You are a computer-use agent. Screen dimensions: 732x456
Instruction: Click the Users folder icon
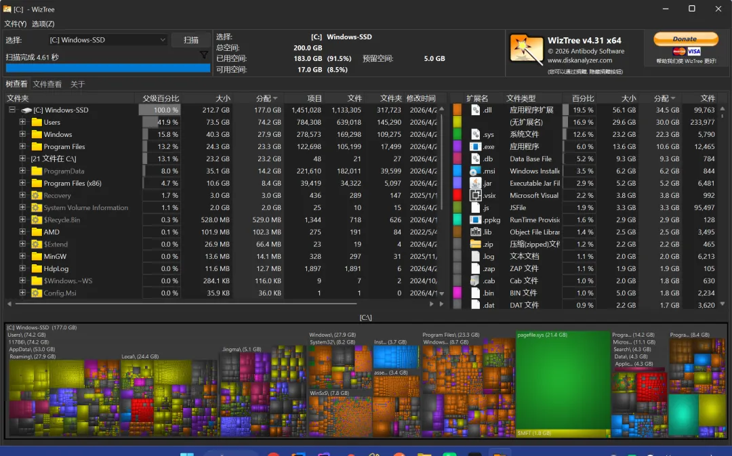tap(37, 122)
